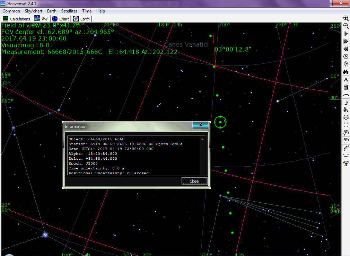The image size is (350, 256).
Task: Switch to the Chart tab
Action: point(61,19)
